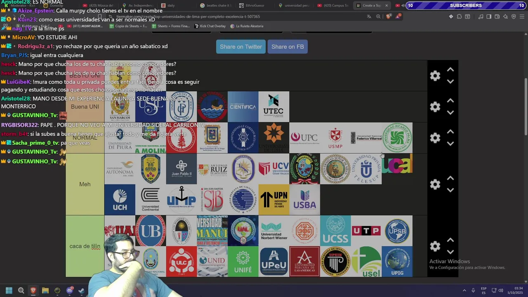Open settings gear for BESTO UNI tier
This screenshot has width=528, height=297.
pyautogui.click(x=435, y=76)
